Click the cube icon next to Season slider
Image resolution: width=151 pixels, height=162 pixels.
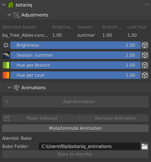145,55
